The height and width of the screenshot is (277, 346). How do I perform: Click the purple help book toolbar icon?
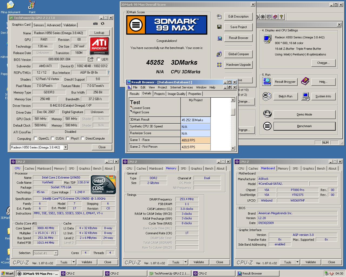(x=275, y=17)
